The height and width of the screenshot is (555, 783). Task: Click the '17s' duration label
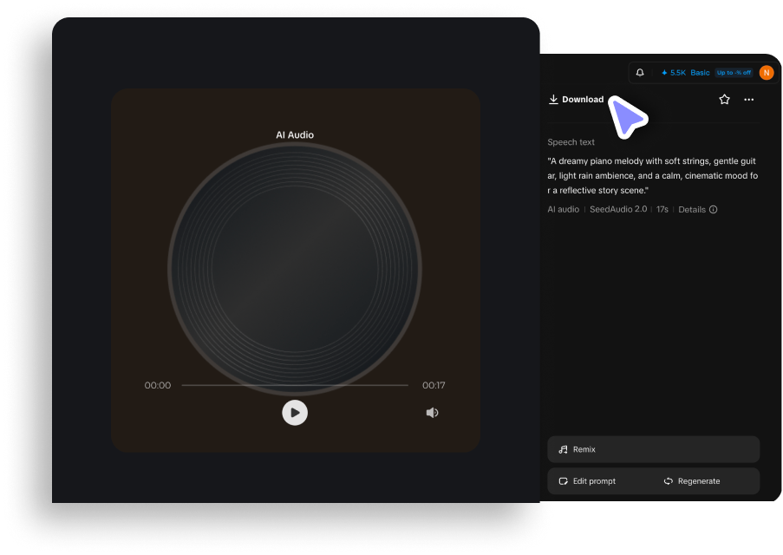pyautogui.click(x=662, y=209)
